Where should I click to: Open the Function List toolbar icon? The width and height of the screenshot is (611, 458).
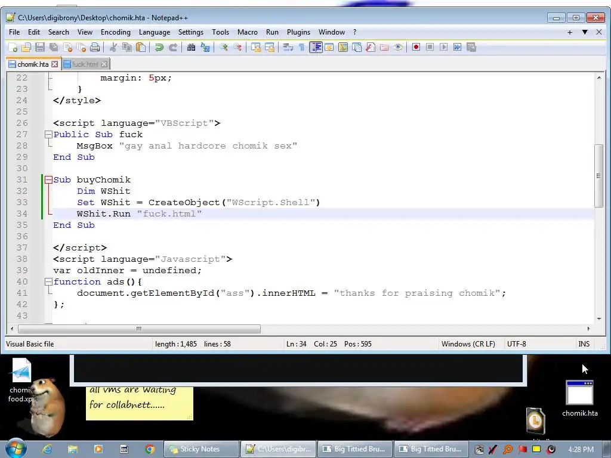370,48
